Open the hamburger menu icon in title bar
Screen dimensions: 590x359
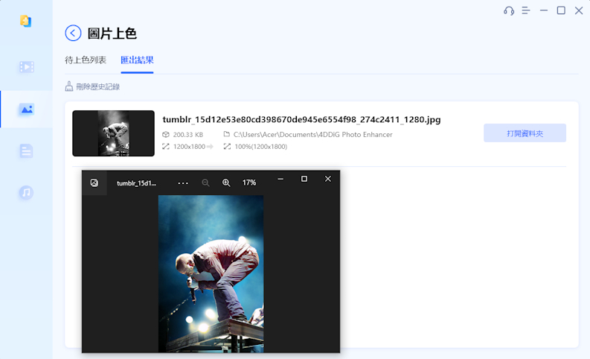pyautogui.click(x=526, y=10)
